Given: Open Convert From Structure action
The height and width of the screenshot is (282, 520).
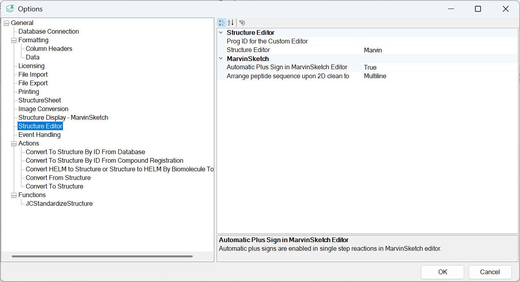Looking at the screenshot, I should pos(58,178).
